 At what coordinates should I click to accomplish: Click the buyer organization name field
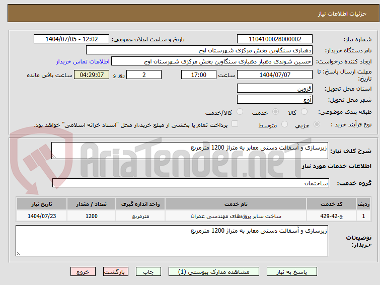(199, 50)
